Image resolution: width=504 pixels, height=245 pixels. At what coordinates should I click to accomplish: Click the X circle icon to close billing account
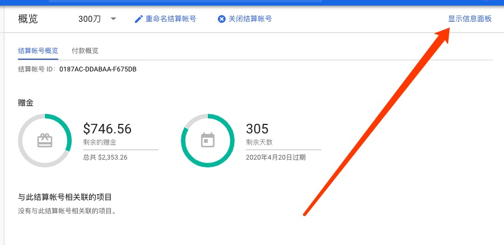click(x=222, y=19)
